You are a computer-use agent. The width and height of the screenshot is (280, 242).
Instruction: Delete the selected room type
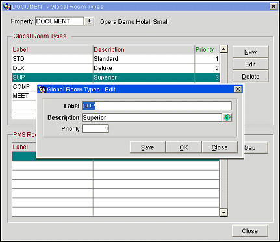point(250,76)
